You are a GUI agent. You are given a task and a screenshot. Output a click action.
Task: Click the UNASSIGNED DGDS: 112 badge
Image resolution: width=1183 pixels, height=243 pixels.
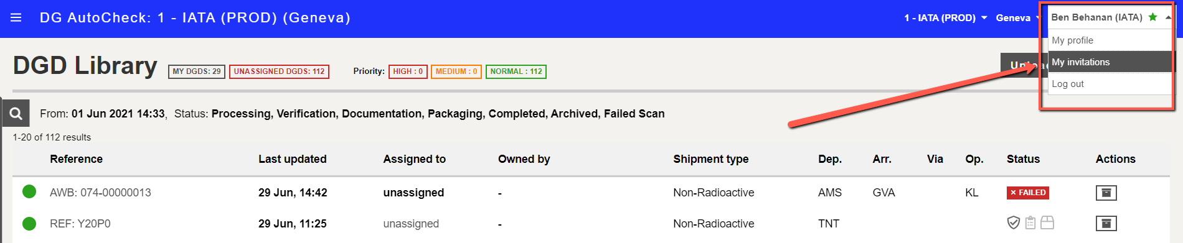279,71
